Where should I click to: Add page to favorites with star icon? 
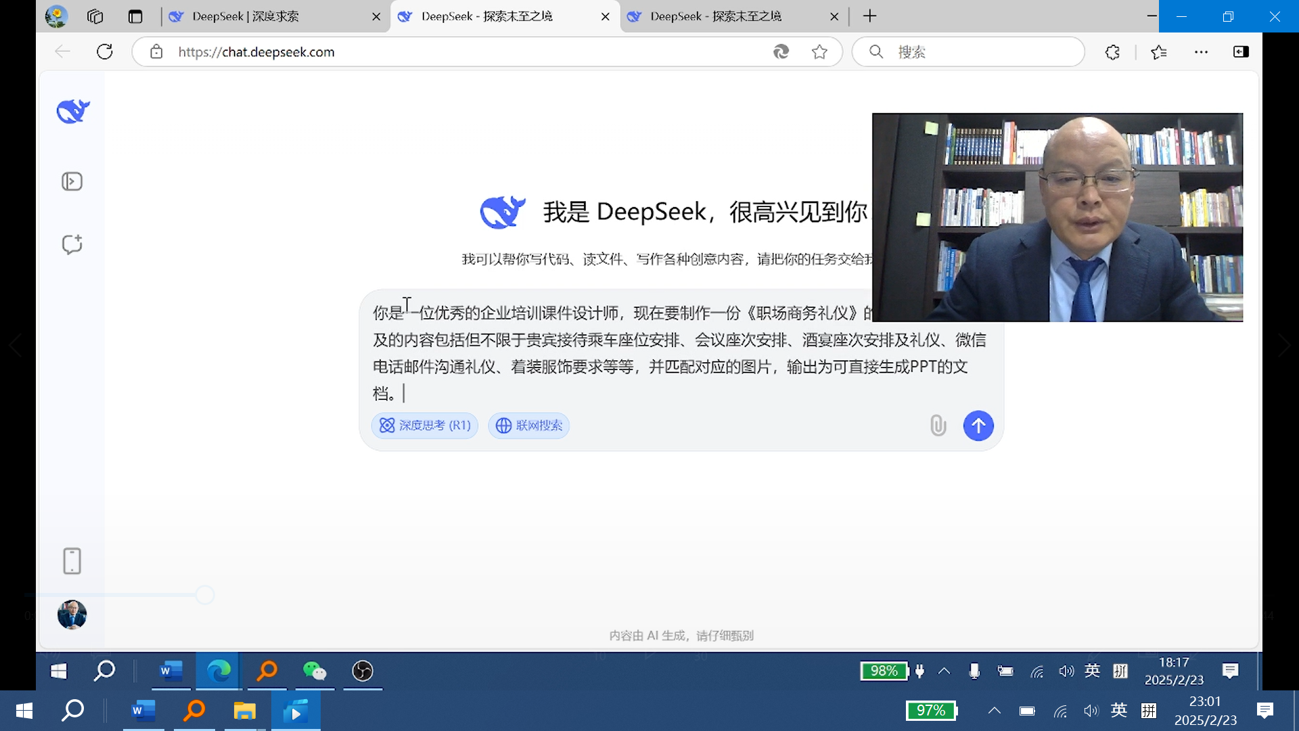pyautogui.click(x=819, y=52)
